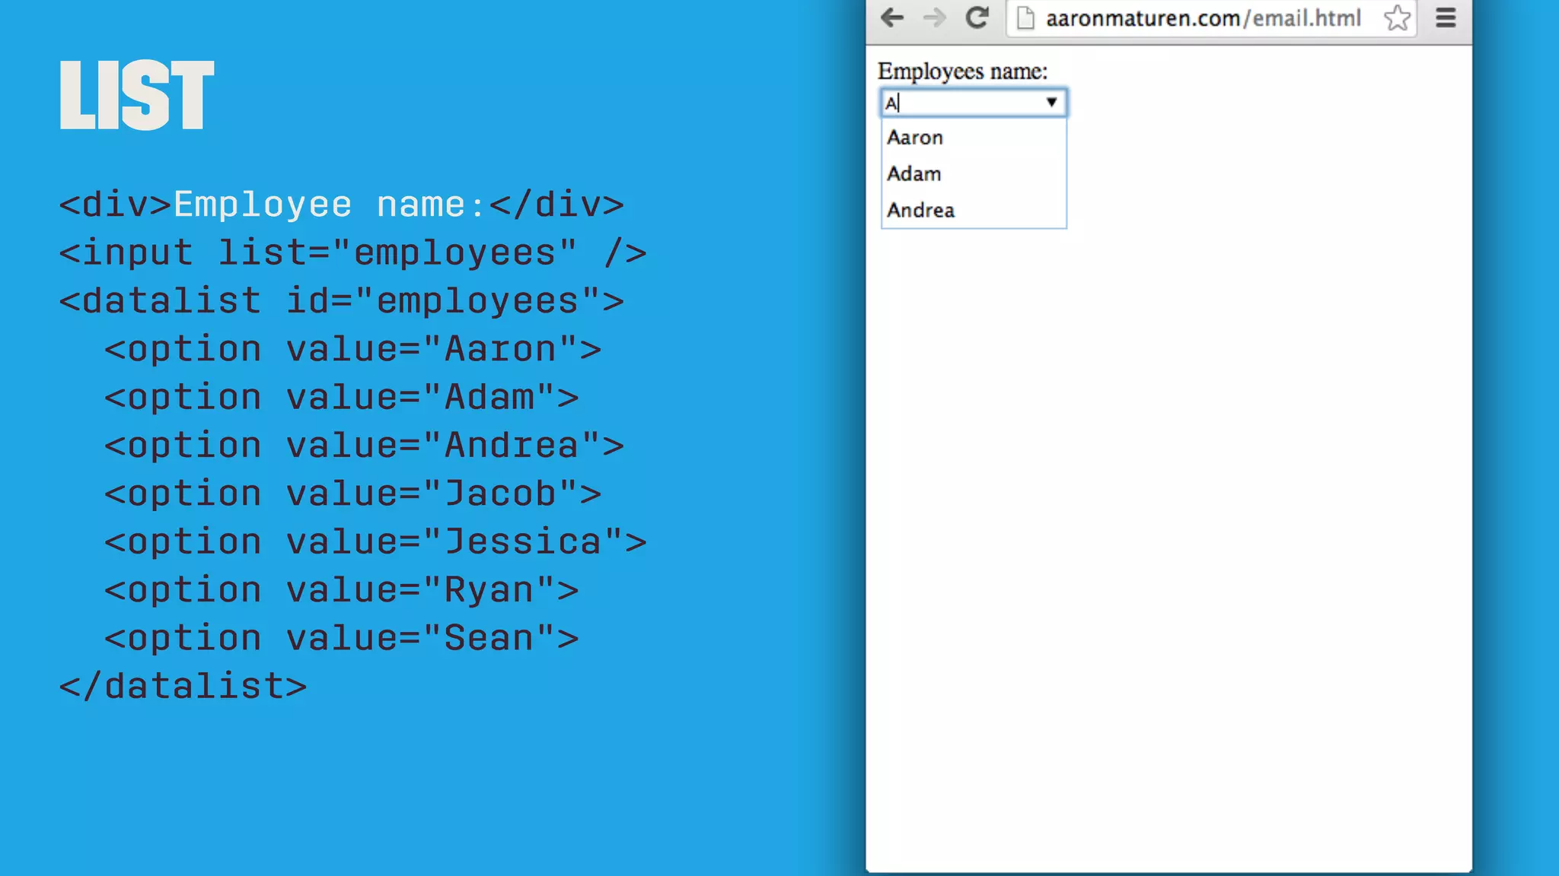
Task: Click the div Employee name code line
Action: click(342, 205)
